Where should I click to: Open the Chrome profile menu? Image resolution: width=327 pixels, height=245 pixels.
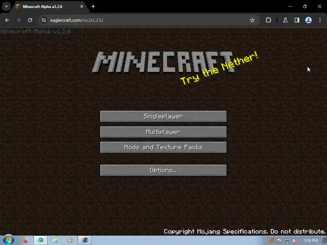pyautogui.click(x=308, y=20)
